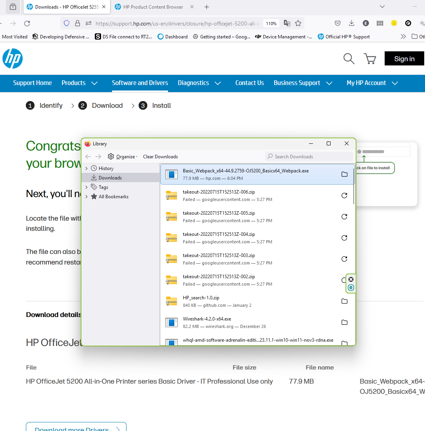Click the HP logo
Viewport: 425px width, 431px height.
[x=13, y=58]
